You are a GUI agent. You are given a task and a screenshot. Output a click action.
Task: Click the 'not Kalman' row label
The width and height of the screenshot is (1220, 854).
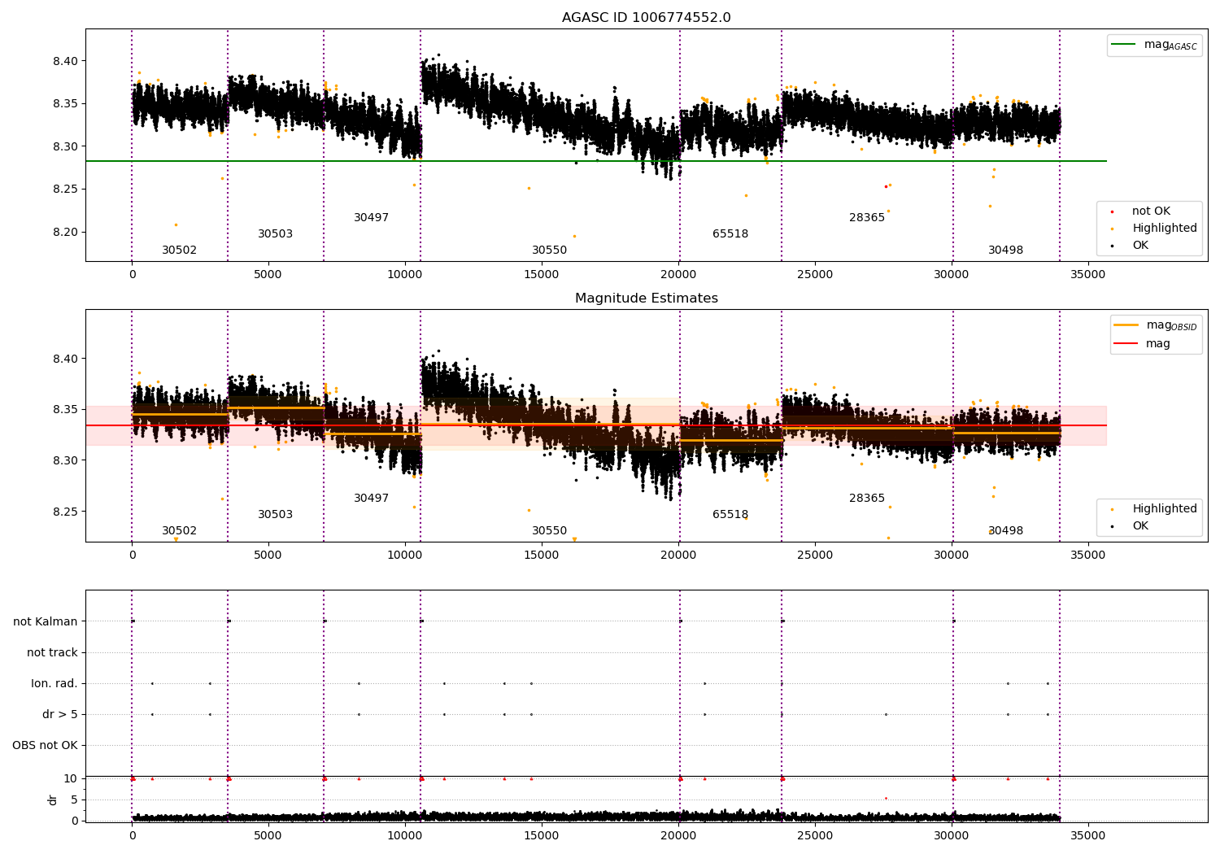46,622
